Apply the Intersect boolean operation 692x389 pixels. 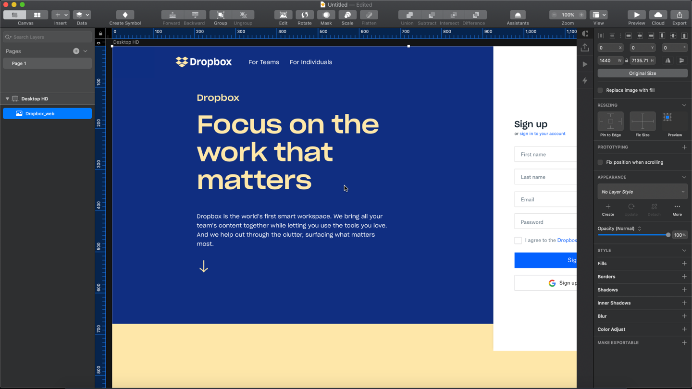(453, 15)
